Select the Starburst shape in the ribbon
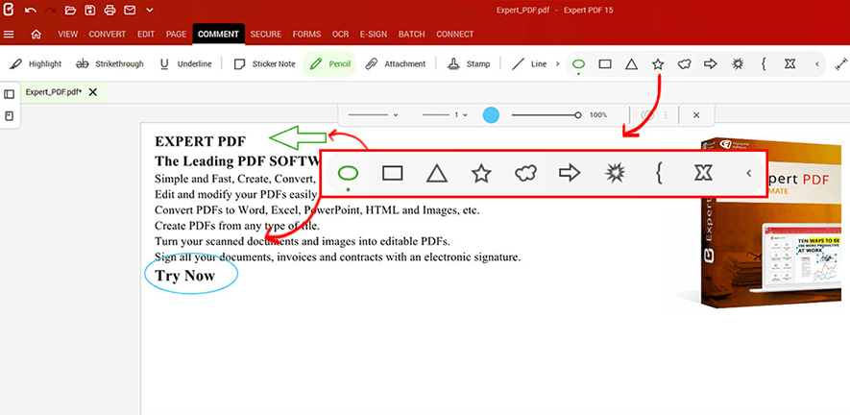The height and width of the screenshot is (415, 850). coord(737,64)
